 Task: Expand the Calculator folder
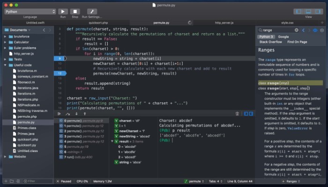tap(5, 42)
